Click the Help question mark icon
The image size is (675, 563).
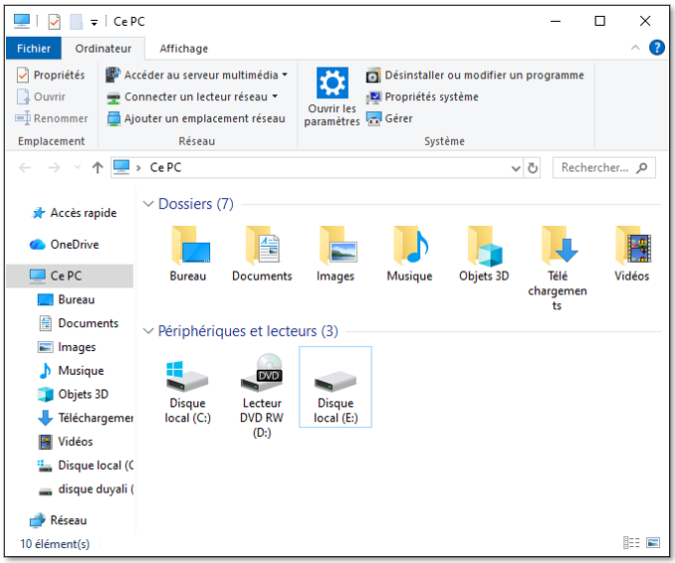[656, 48]
